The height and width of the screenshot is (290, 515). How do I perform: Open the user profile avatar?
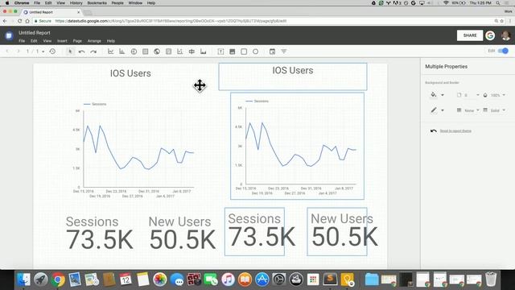[x=506, y=35]
